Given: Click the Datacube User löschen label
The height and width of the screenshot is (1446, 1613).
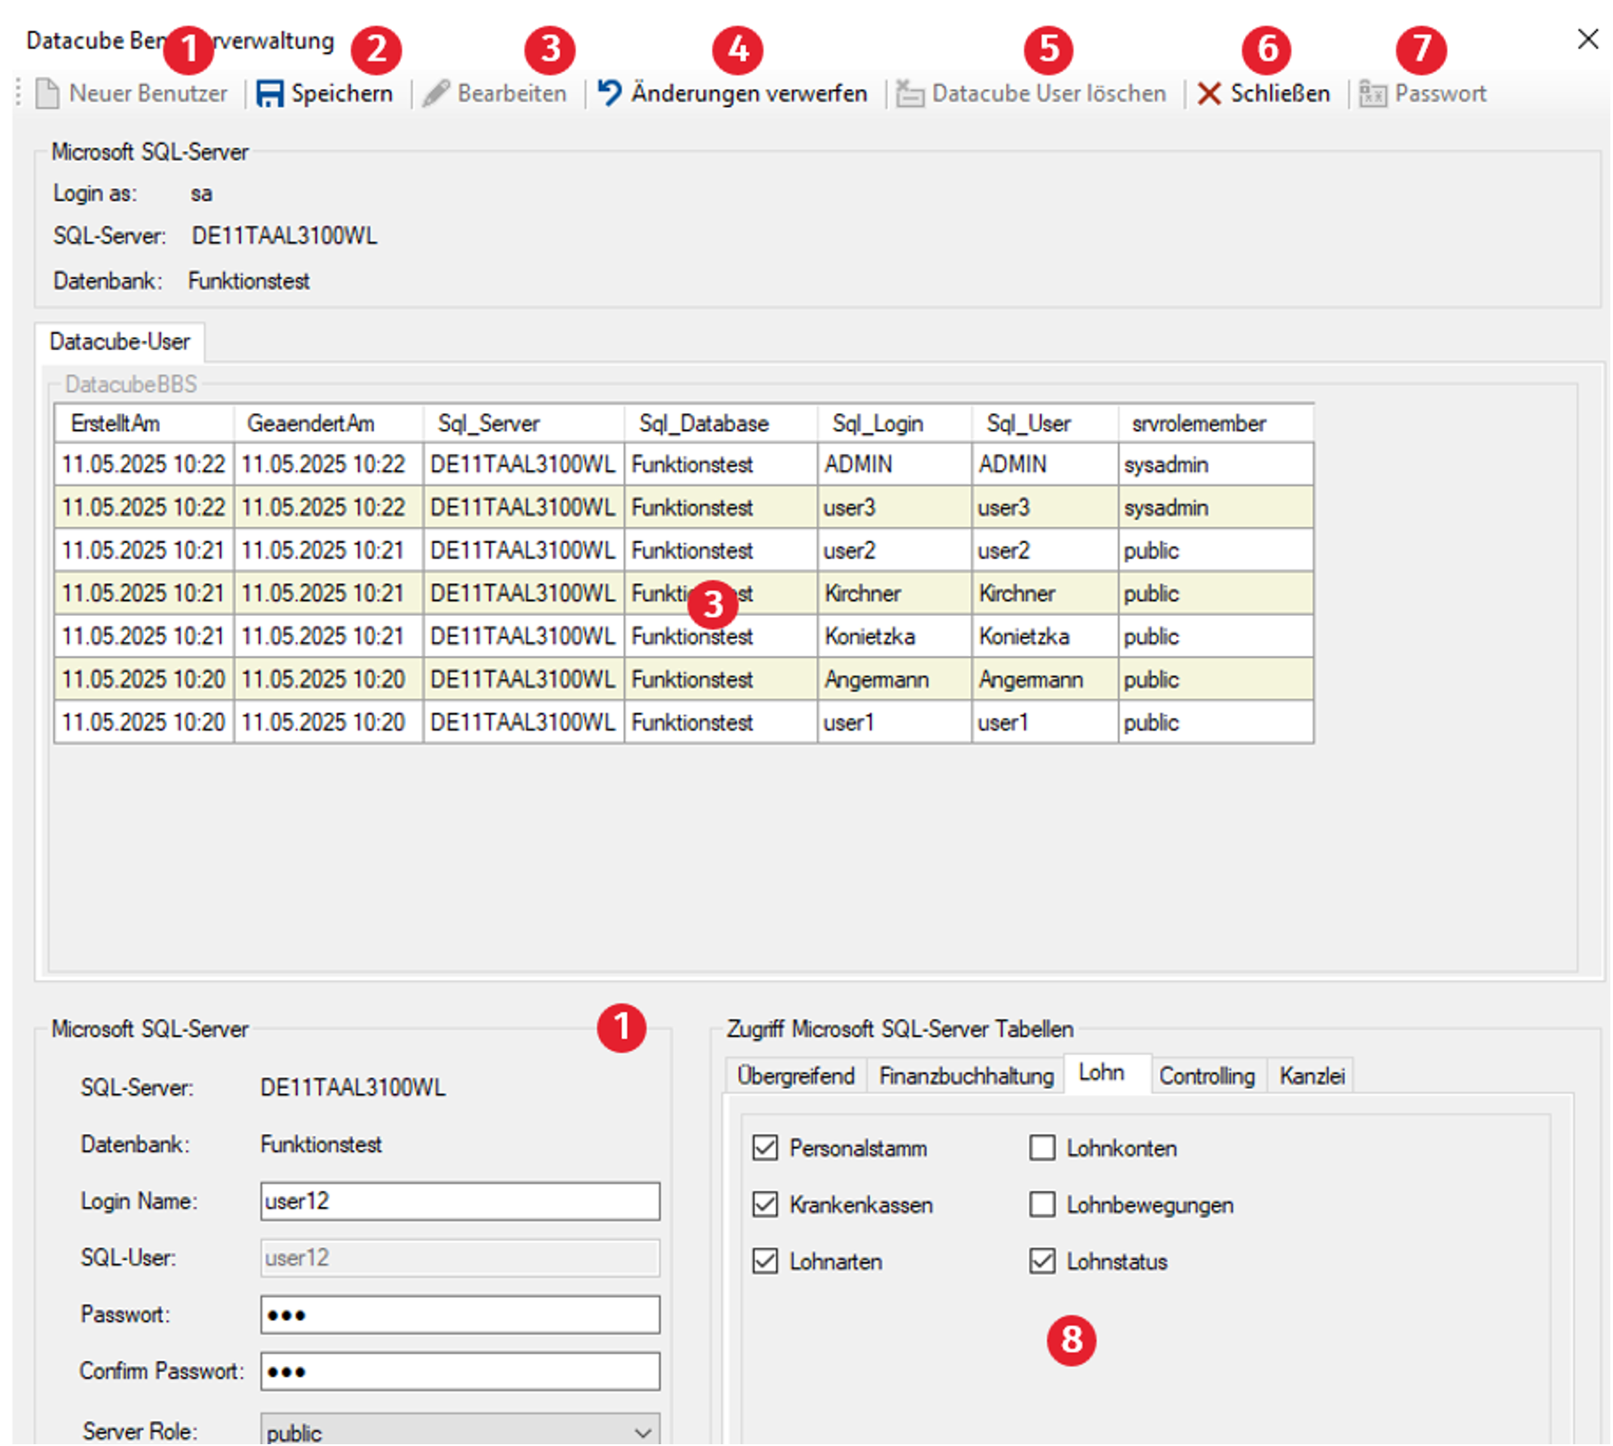Looking at the screenshot, I should pyautogui.click(x=1049, y=93).
